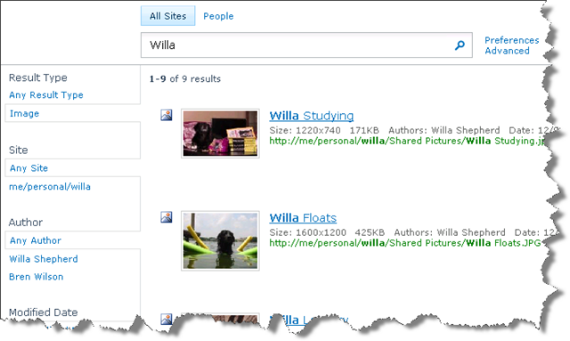Open the Willa Studying result link
This screenshot has width=570, height=341.
pyautogui.click(x=312, y=116)
